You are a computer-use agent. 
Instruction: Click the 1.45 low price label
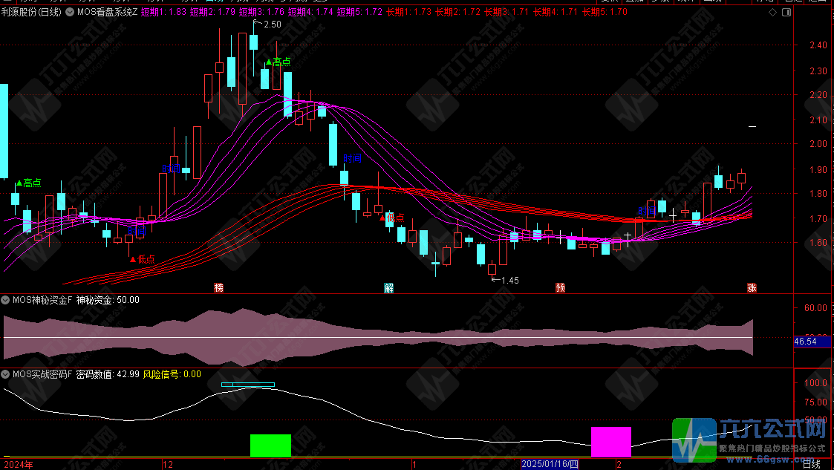[x=509, y=280]
